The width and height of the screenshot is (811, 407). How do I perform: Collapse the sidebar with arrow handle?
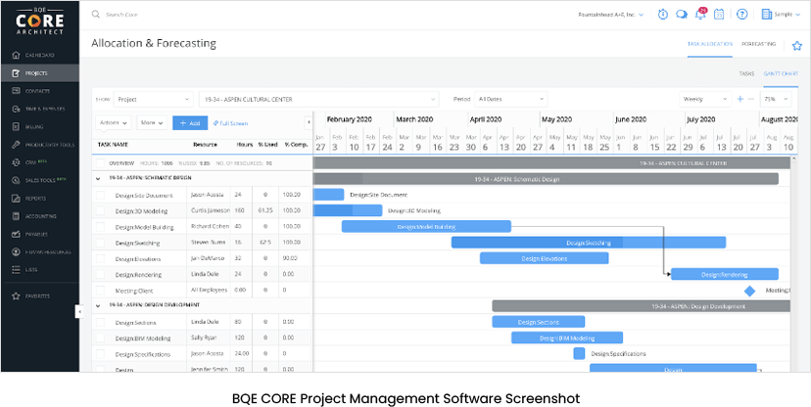tap(79, 311)
